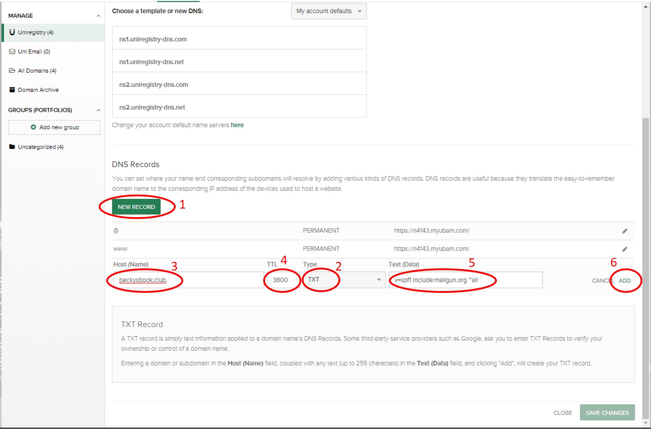Click the NEW RECORD button
The image size is (651, 429).
point(136,207)
